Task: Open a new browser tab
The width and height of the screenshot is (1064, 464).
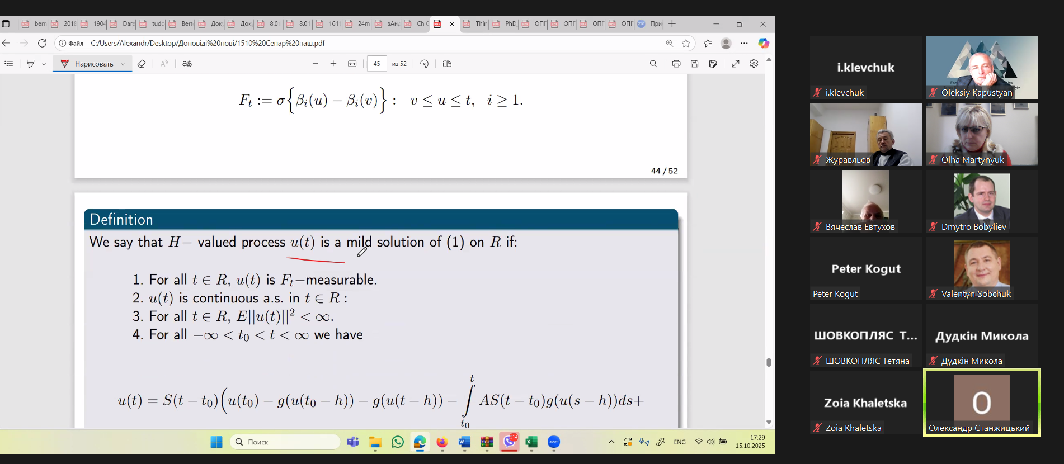Action: click(672, 23)
